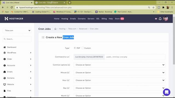Open the Minute(s) dropdown
The width and height of the screenshot is (175, 98).
119,73
